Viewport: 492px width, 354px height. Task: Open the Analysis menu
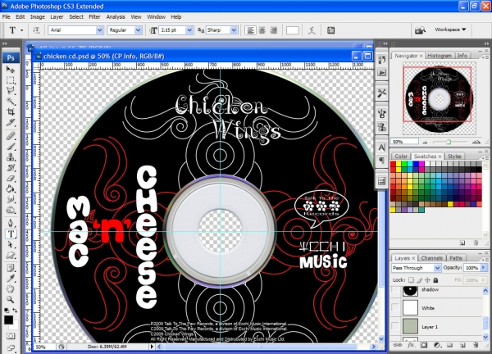pos(116,17)
